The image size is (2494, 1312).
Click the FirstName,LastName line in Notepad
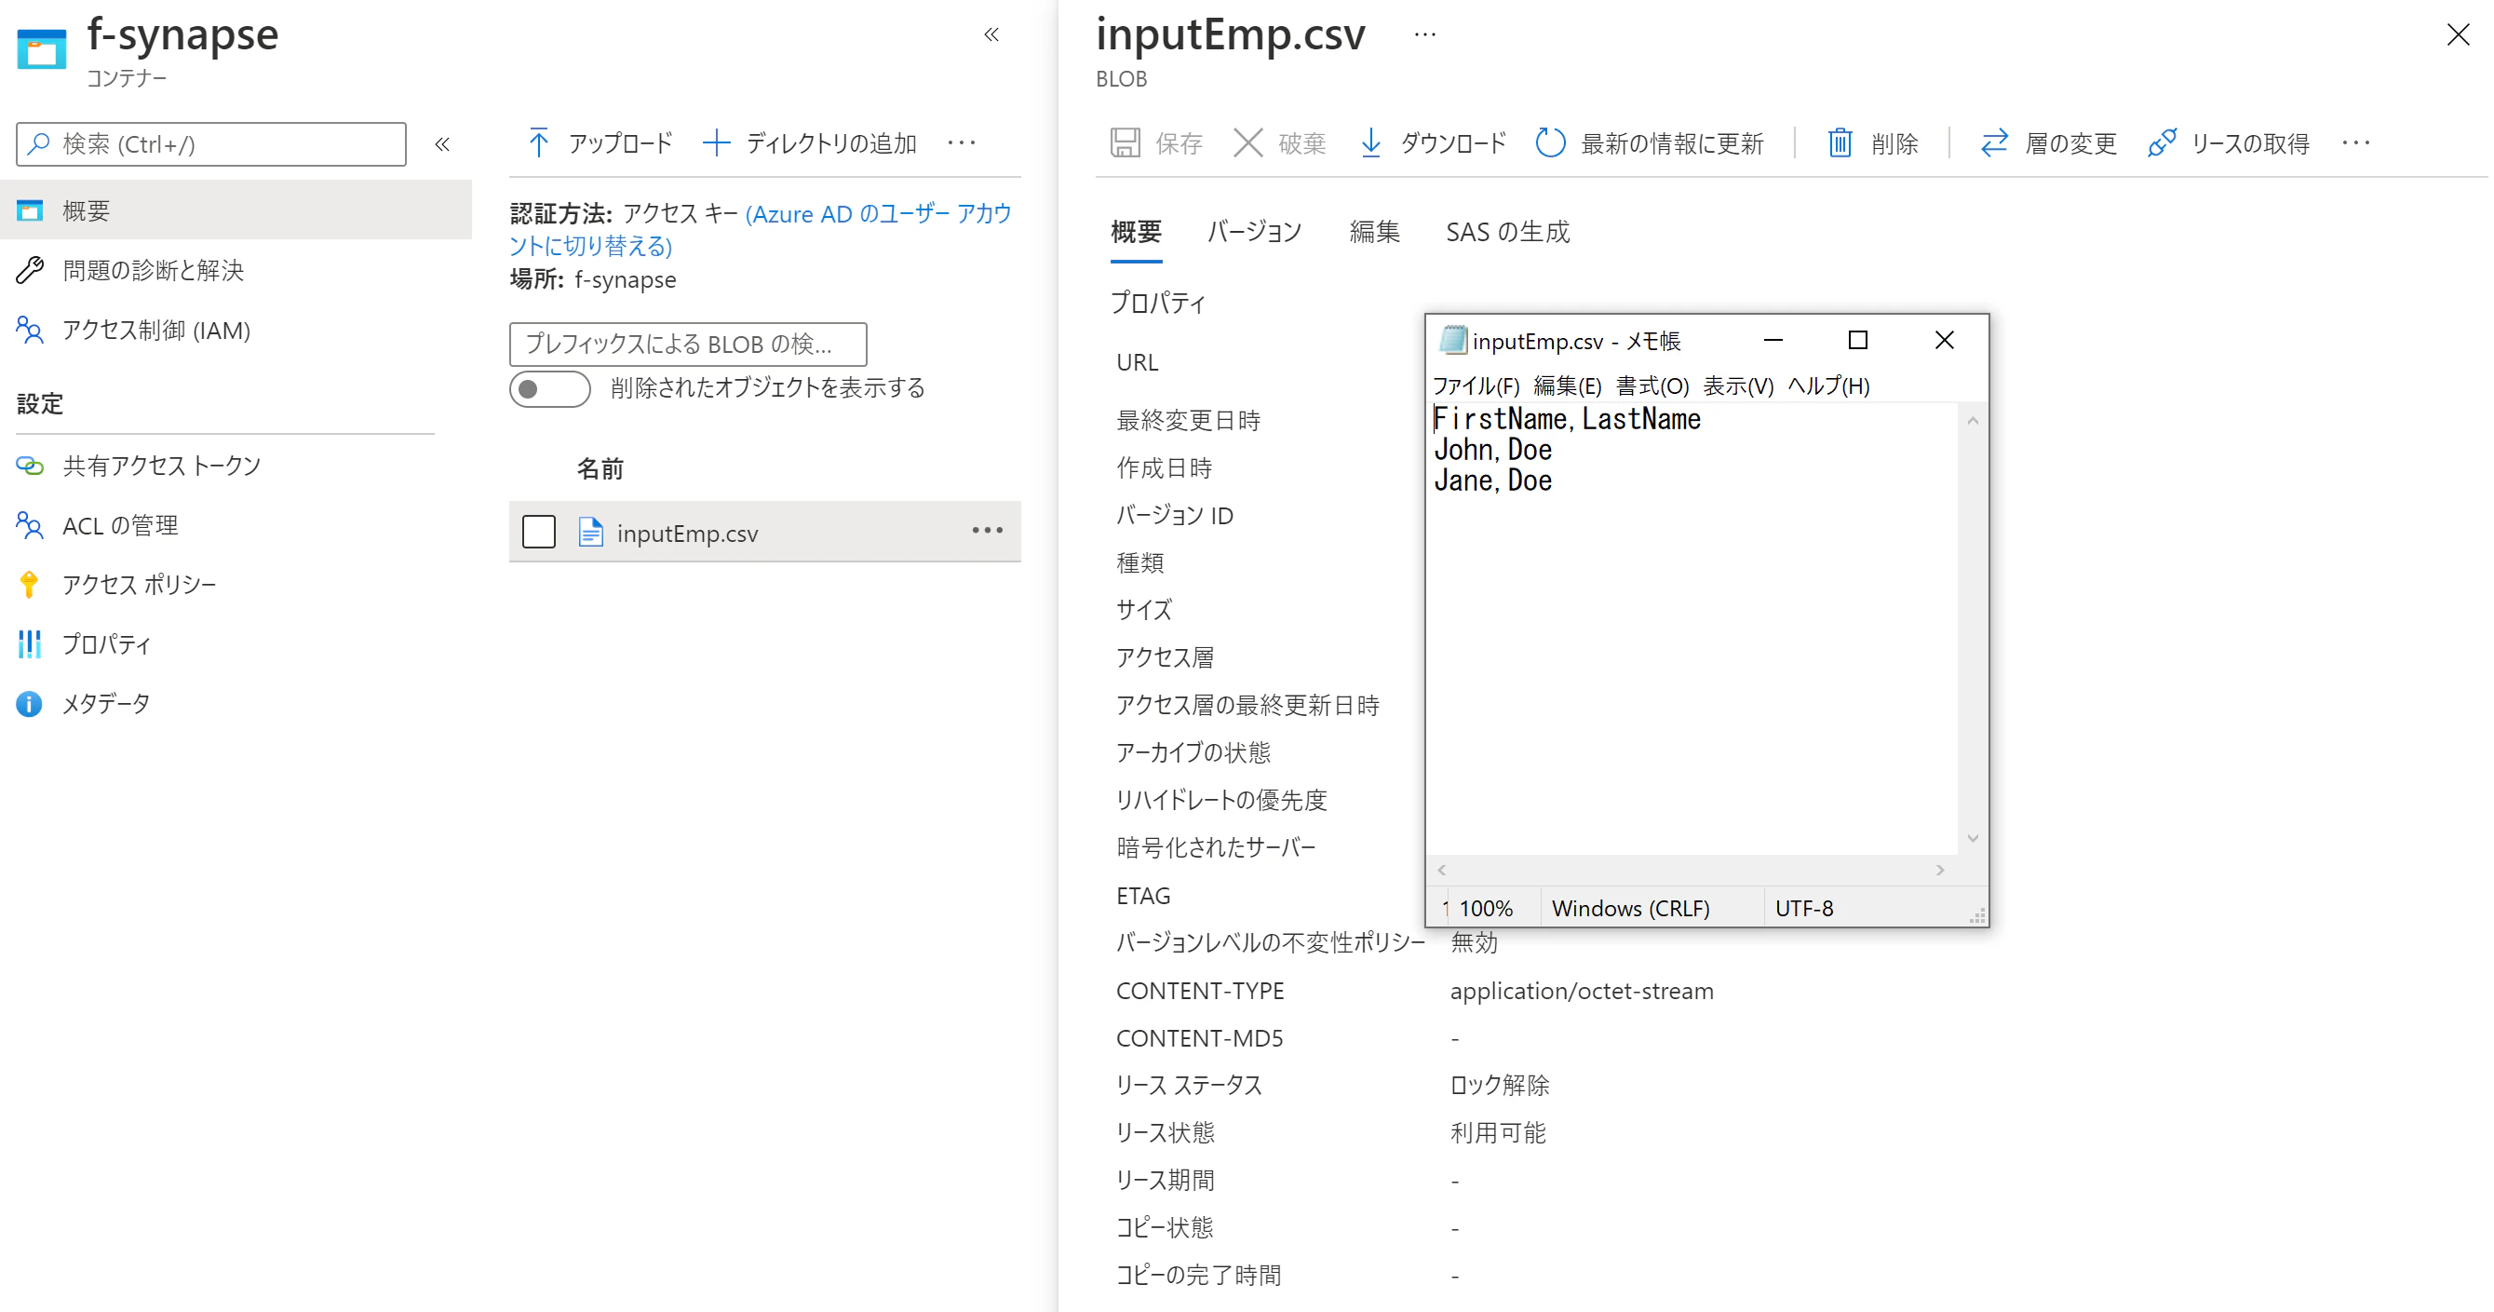click(x=1567, y=419)
